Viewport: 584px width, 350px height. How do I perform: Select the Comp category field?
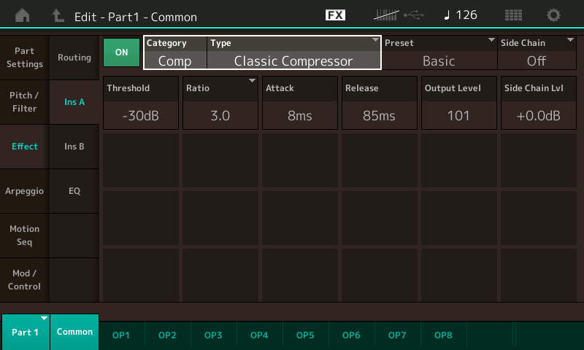click(175, 52)
